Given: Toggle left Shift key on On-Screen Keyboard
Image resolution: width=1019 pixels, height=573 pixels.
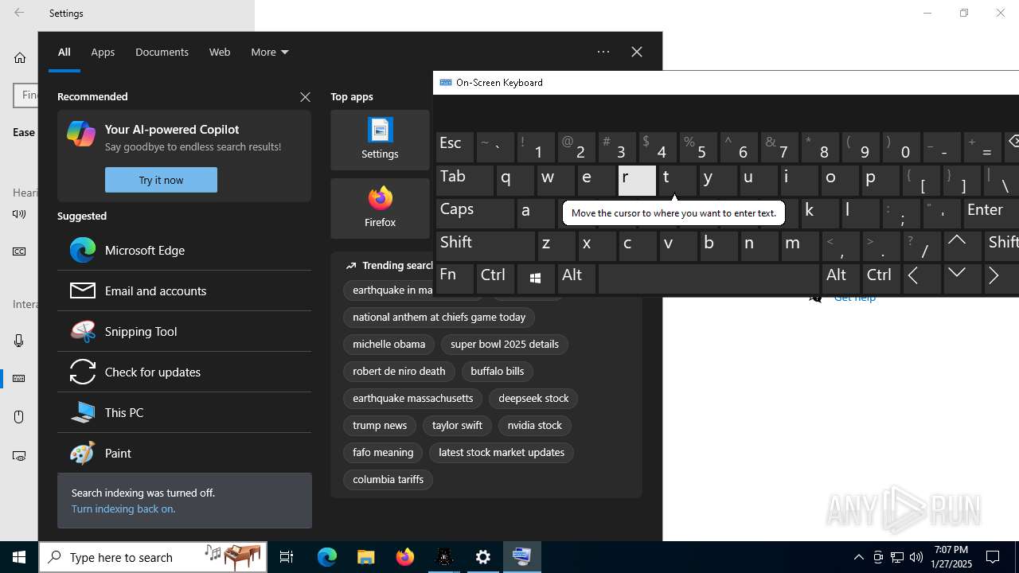Looking at the screenshot, I should [x=486, y=246].
